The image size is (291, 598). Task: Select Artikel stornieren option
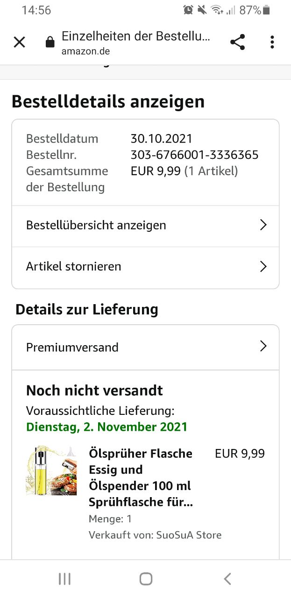pyautogui.click(x=74, y=267)
